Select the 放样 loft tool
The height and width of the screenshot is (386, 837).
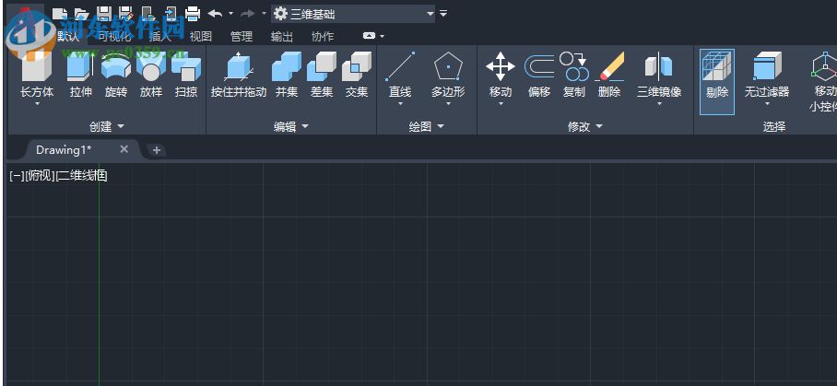point(151,76)
